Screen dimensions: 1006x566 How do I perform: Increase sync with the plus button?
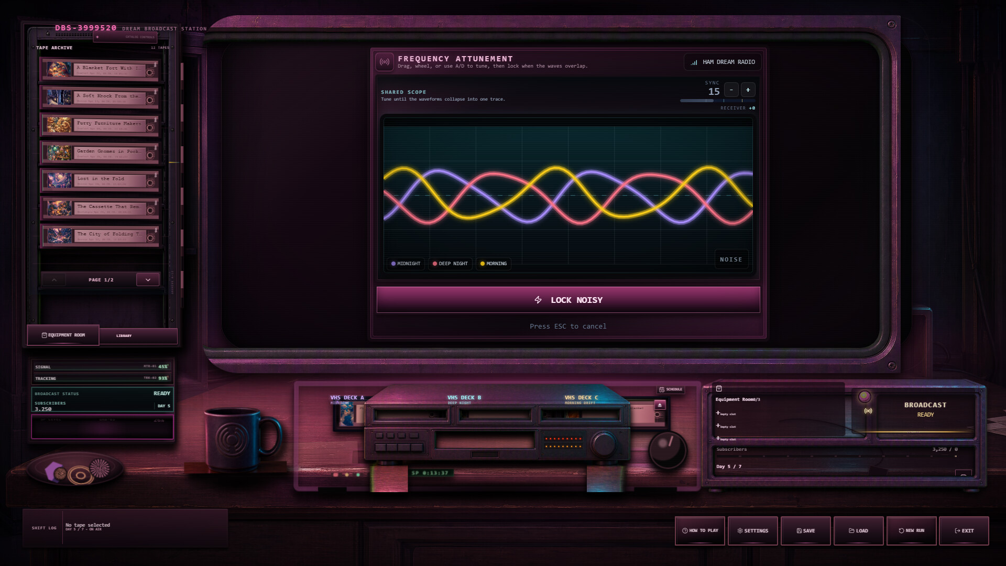point(748,90)
